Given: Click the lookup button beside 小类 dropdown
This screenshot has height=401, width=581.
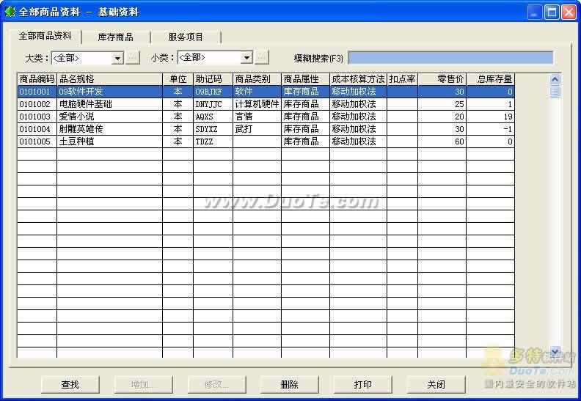Looking at the screenshot, I should pyautogui.click(x=262, y=57).
